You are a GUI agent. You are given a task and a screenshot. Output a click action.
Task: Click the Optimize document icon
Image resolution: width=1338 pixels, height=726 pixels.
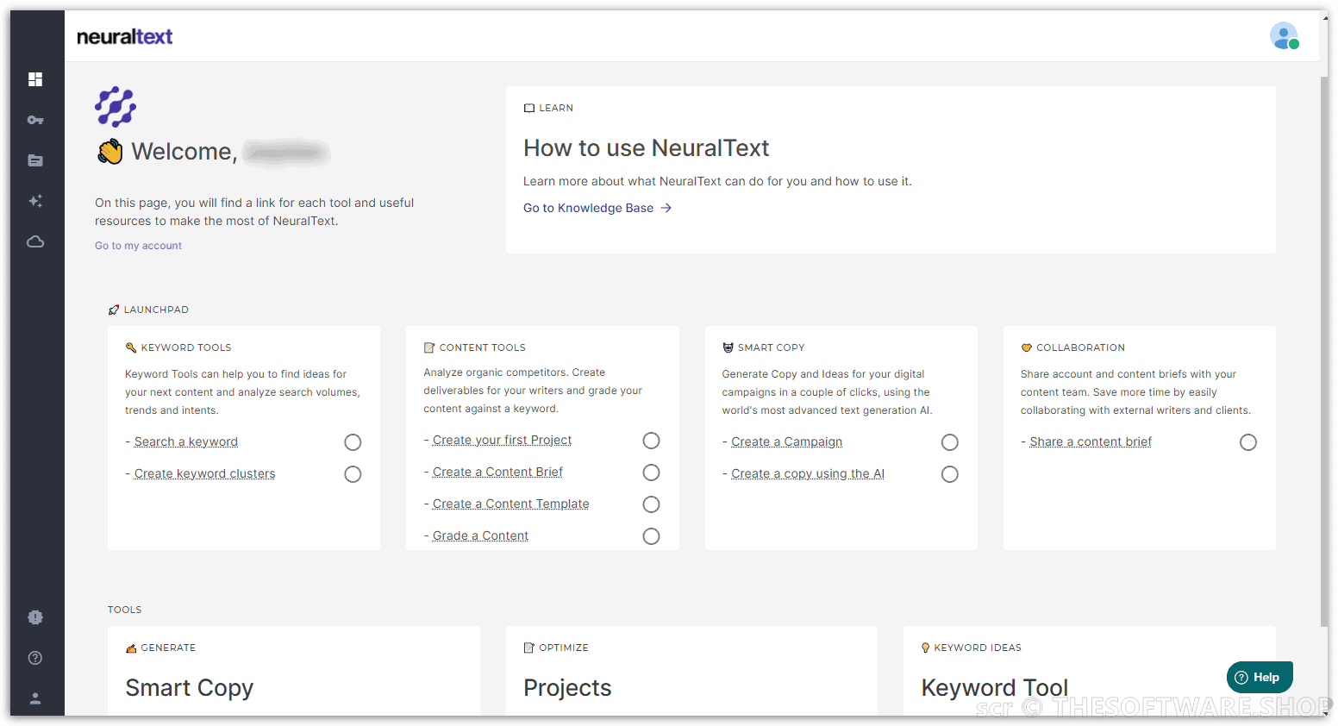[529, 648]
